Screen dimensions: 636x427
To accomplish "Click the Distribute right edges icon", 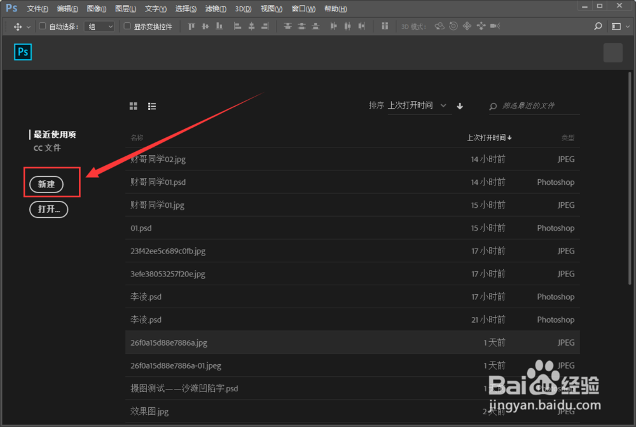I will pos(361,26).
